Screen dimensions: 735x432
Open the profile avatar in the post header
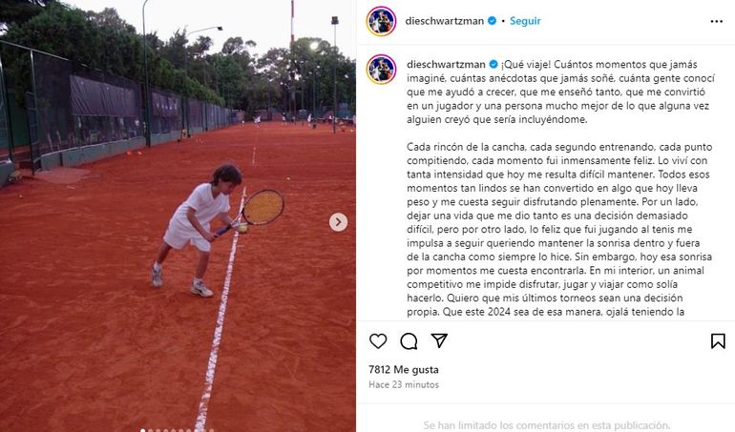(x=381, y=21)
